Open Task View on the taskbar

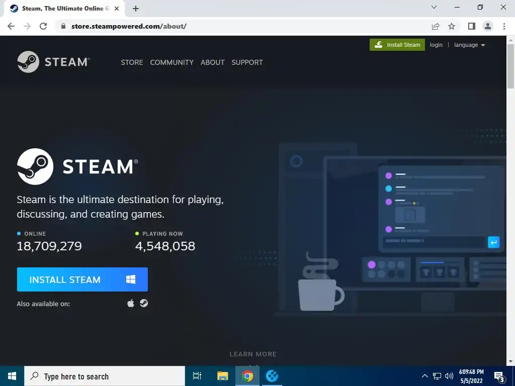click(x=197, y=376)
